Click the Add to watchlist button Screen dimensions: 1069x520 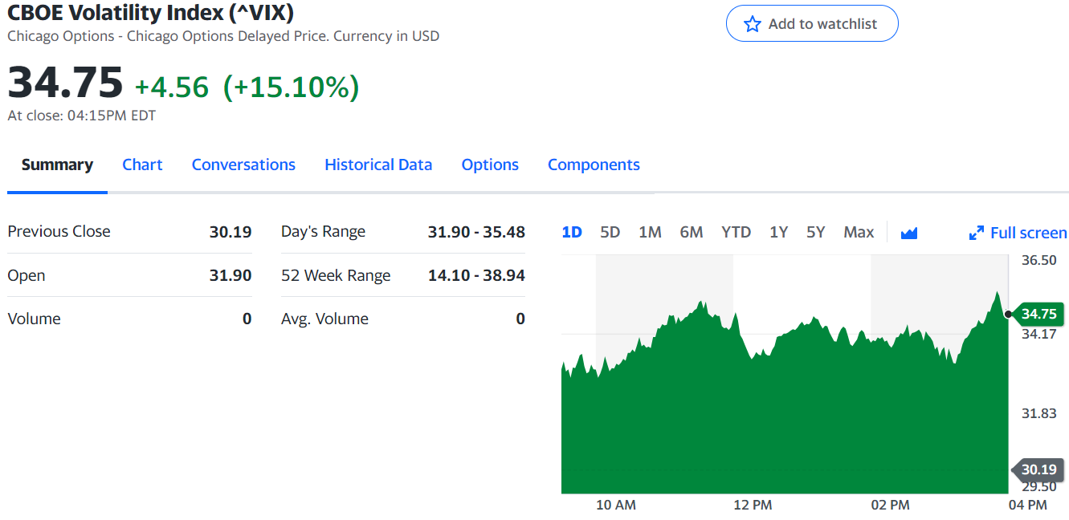pos(812,24)
